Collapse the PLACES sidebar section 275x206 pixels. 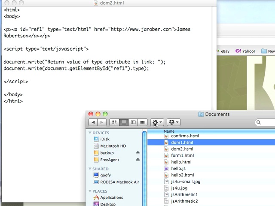point(90,191)
